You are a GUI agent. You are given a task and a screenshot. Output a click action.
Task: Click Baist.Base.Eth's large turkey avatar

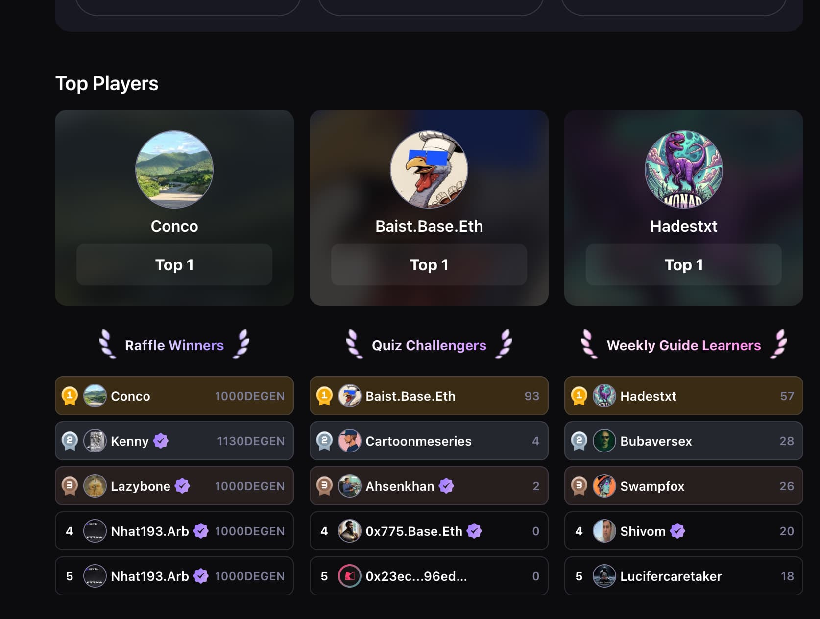point(429,169)
